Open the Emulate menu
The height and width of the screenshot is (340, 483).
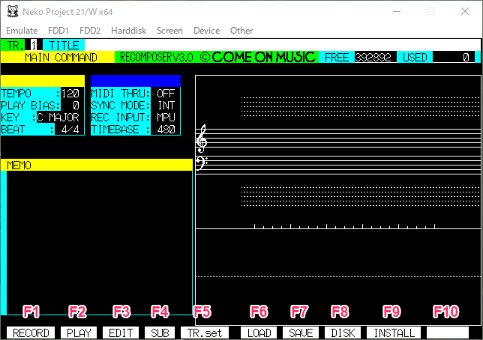[x=22, y=31]
